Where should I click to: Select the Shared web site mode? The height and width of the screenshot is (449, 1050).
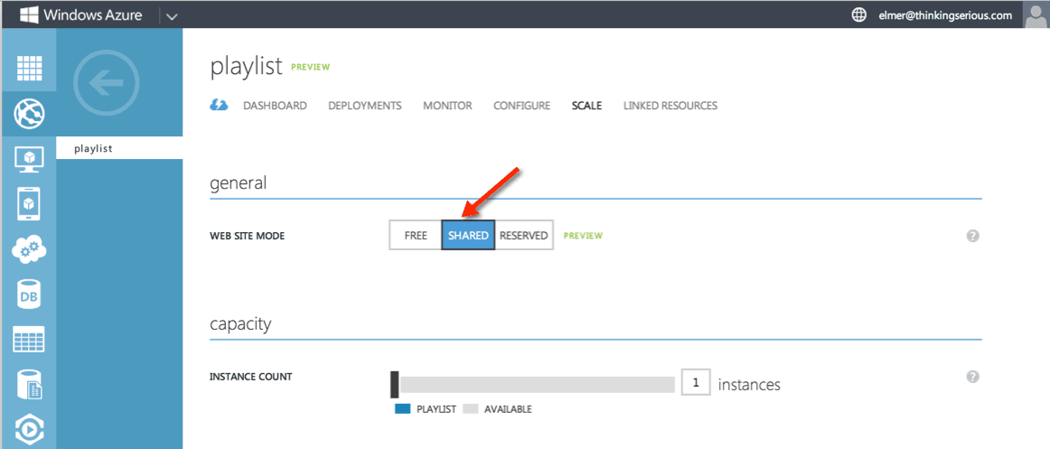pos(468,236)
